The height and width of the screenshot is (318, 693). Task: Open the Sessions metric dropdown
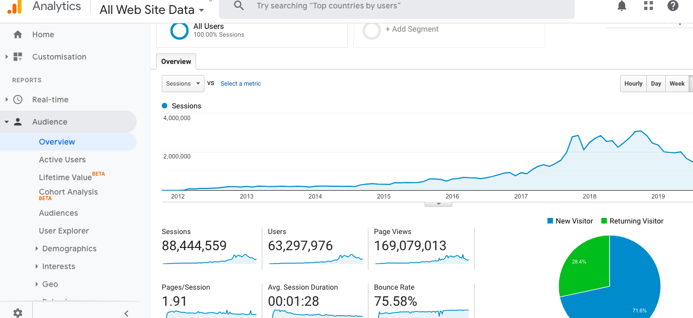183,83
